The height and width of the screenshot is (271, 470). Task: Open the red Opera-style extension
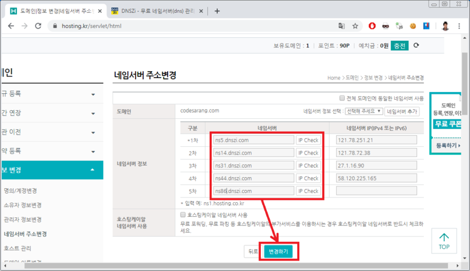pos(372,26)
